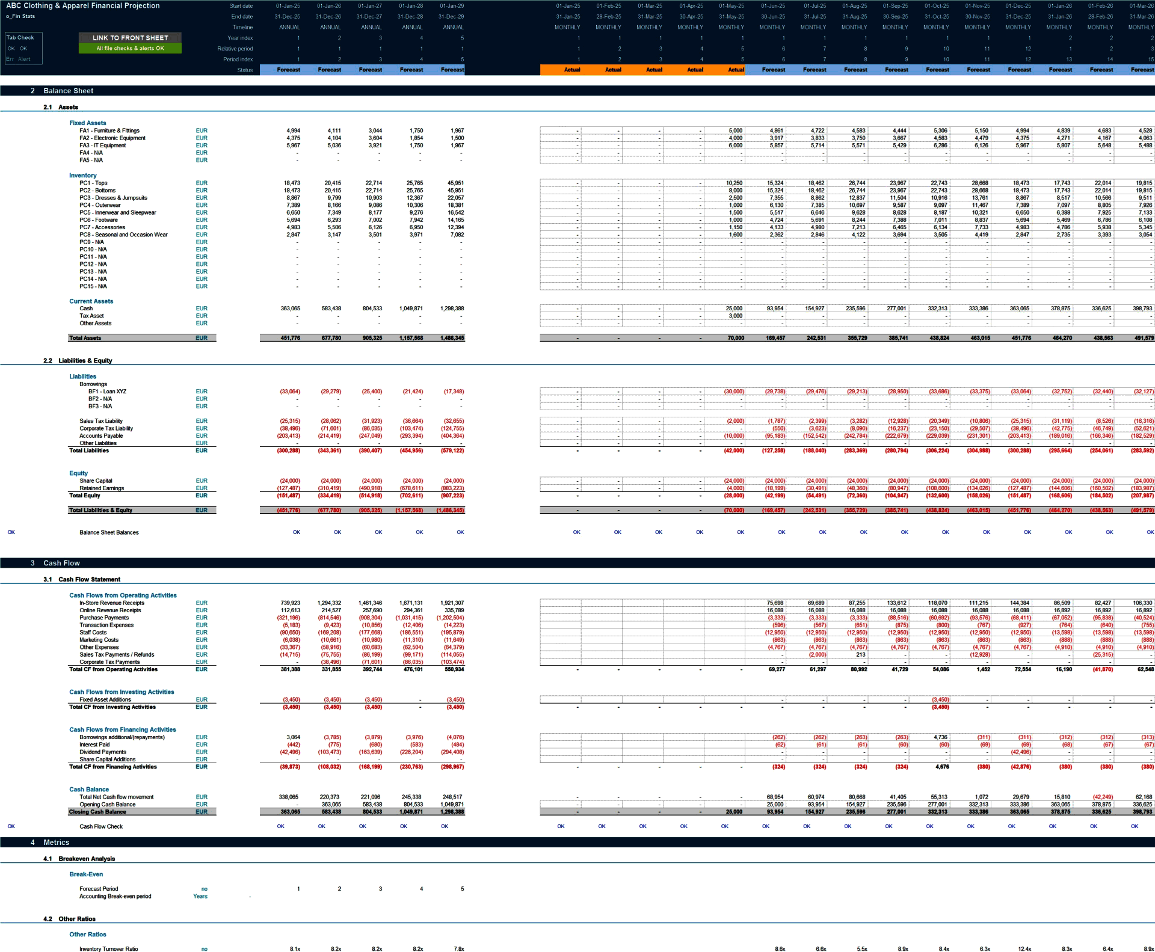Select the 'Inventory' group heading
Image resolution: width=1155 pixels, height=952 pixels.
[x=82, y=176]
